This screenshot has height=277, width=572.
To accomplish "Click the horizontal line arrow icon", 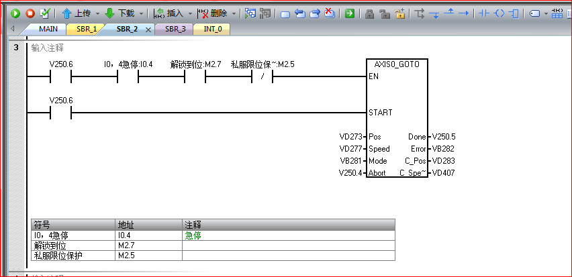I will pyautogui.click(x=463, y=13).
